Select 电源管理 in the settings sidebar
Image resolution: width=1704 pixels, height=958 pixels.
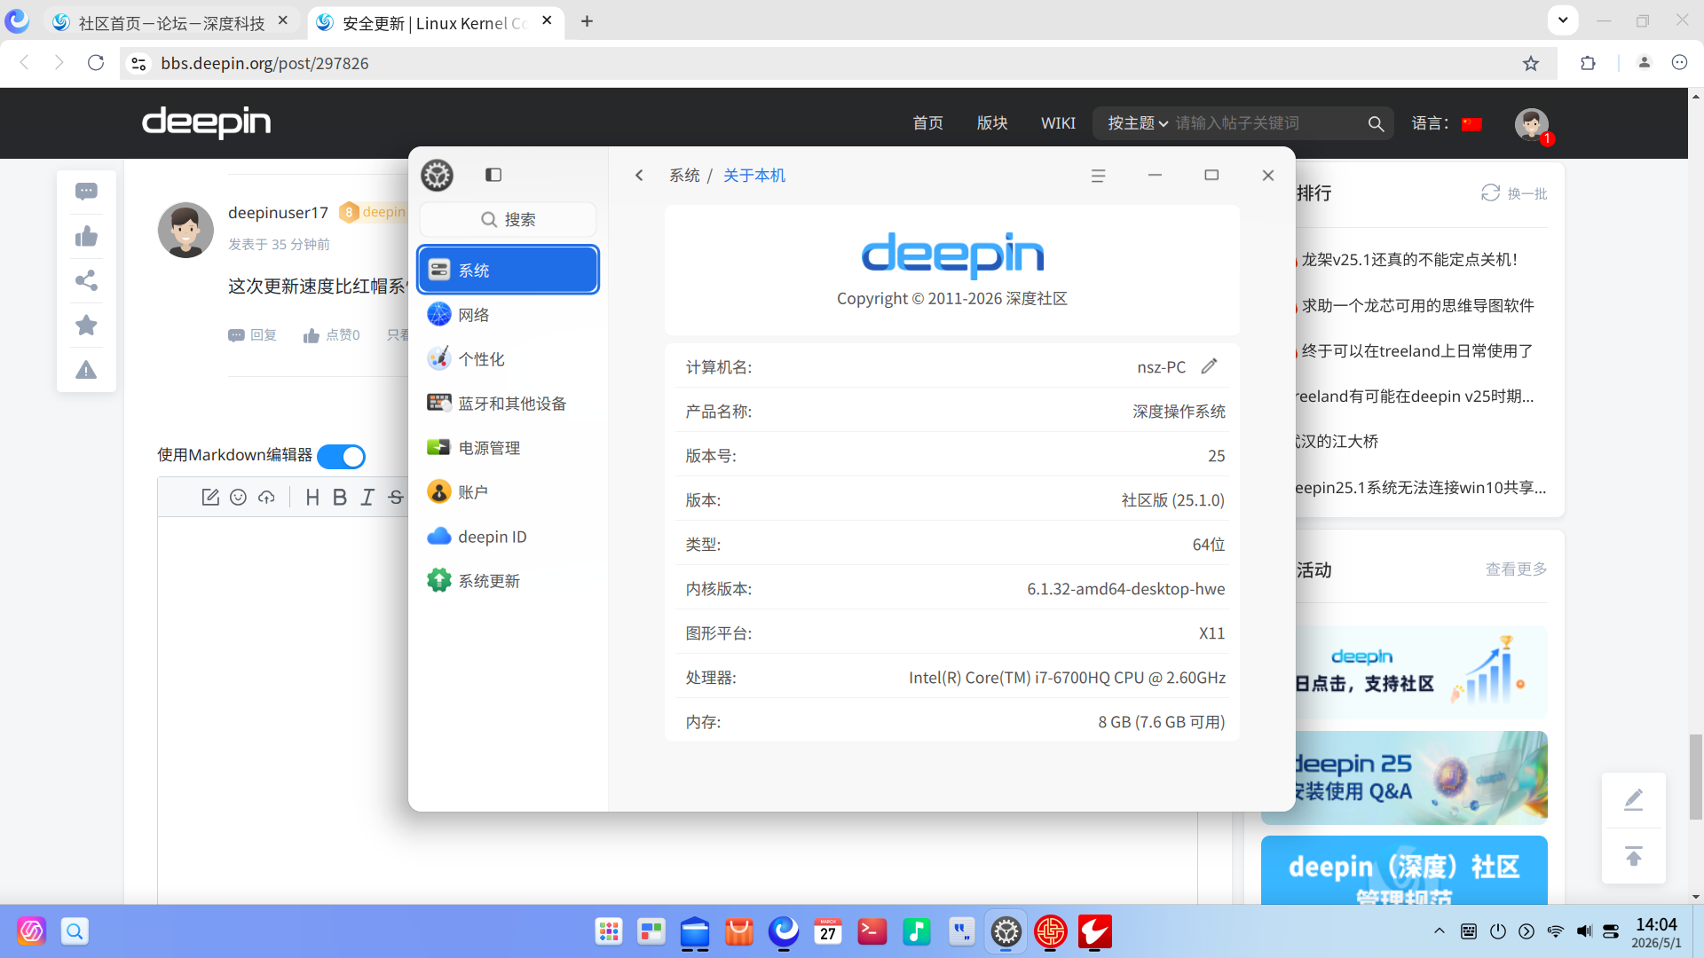click(508, 447)
